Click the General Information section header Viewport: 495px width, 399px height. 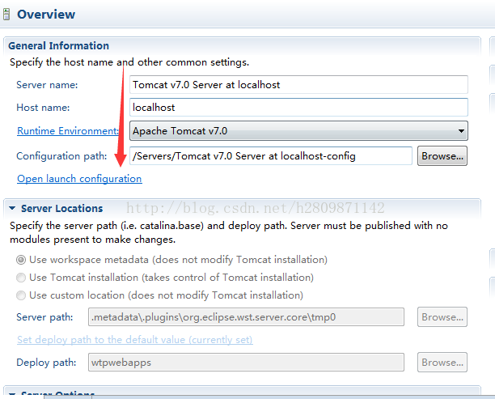click(59, 46)
